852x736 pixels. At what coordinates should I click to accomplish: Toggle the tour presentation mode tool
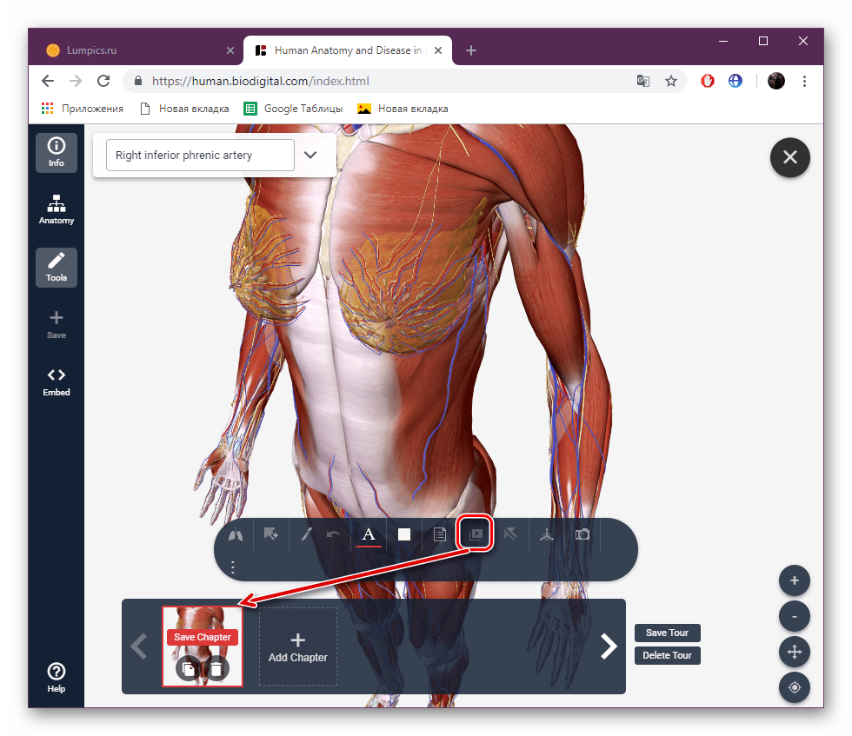(x=476, y=534)
